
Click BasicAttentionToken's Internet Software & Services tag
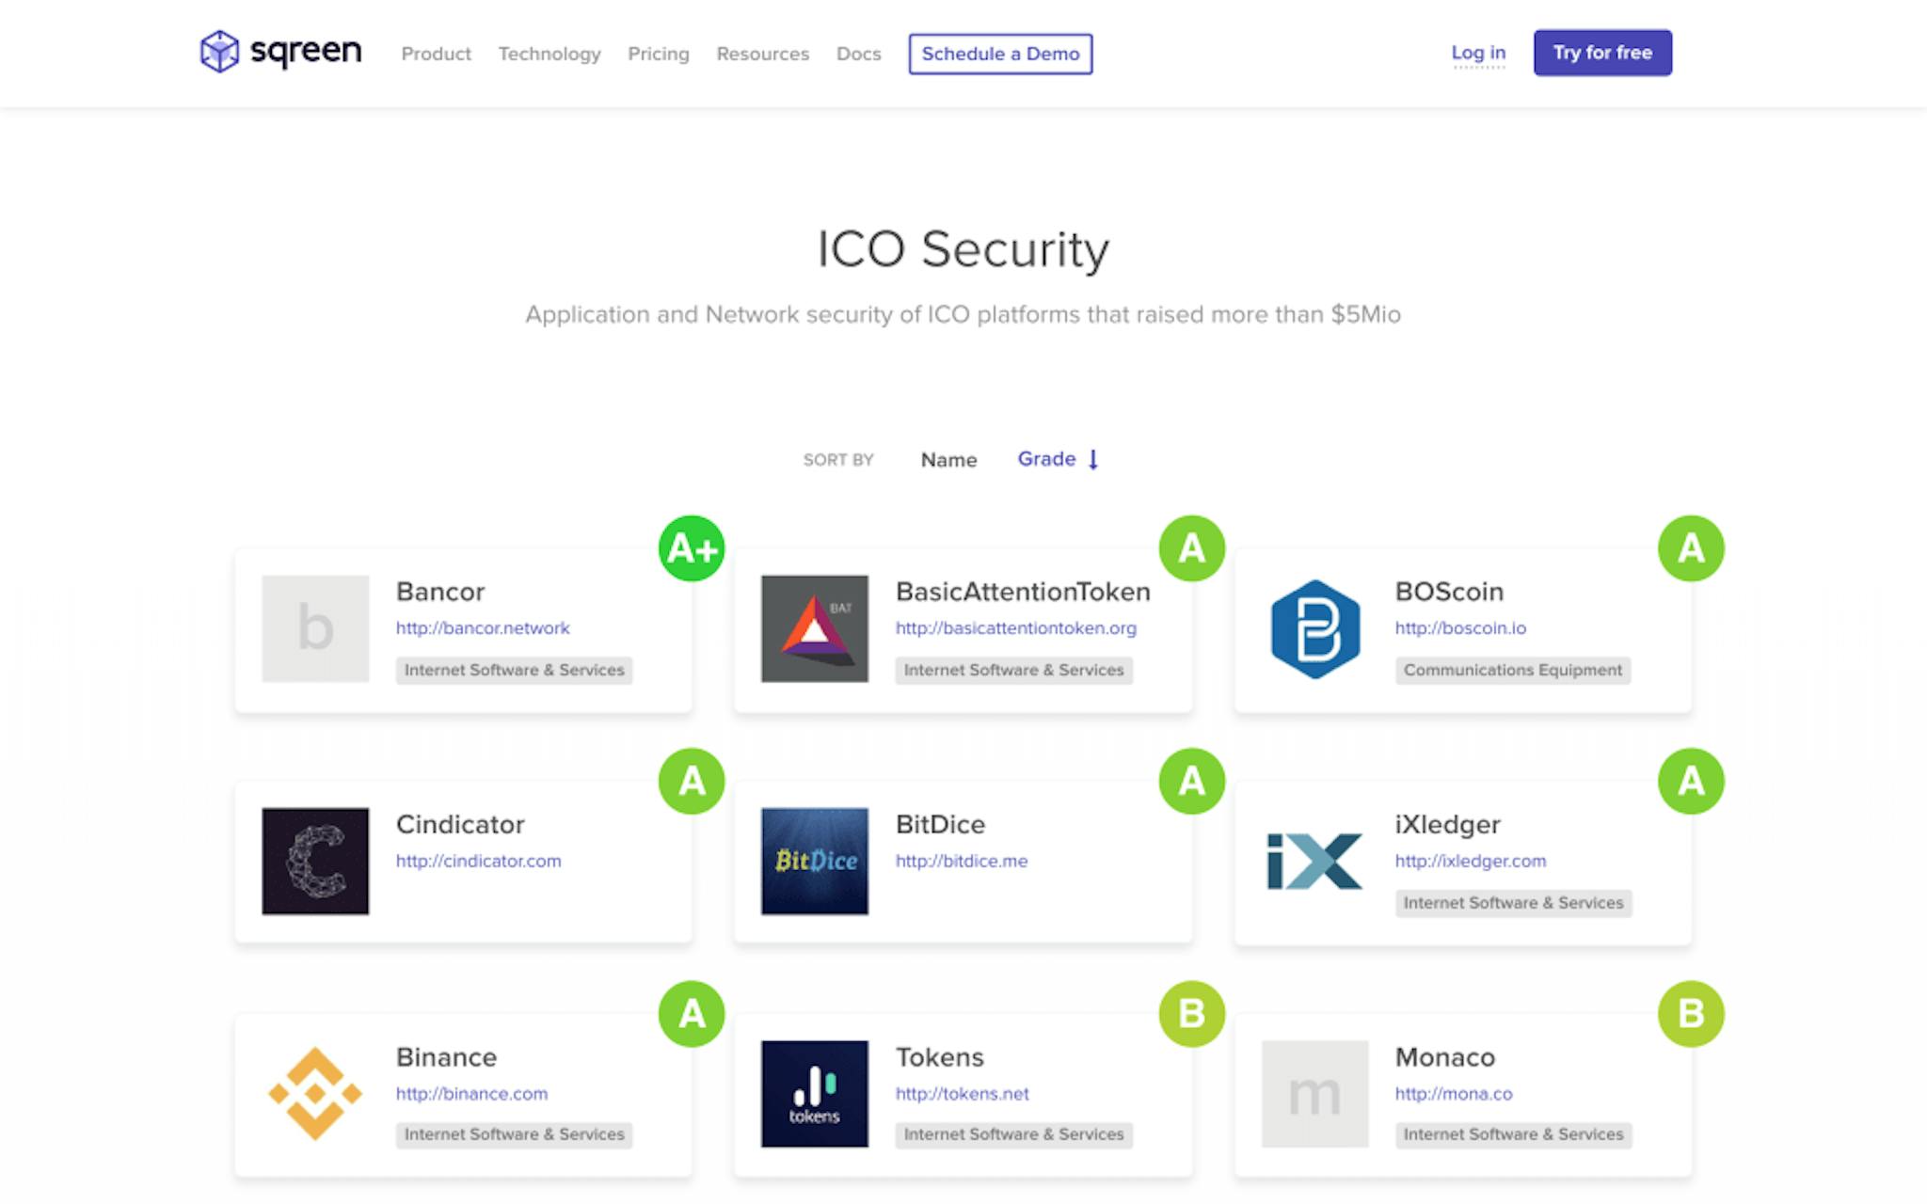(1013, 670)
